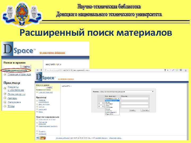Open 'Главная страница' link in back screenshot
Viewport: 191px width, 143px height.
coord(19,74)
